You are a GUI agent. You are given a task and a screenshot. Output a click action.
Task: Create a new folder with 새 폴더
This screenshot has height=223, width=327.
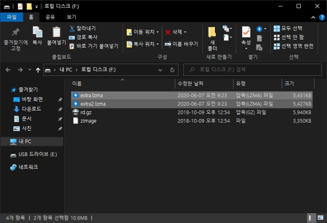tap(212, 39)
